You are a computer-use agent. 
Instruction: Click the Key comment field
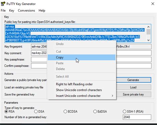(91, 53)
